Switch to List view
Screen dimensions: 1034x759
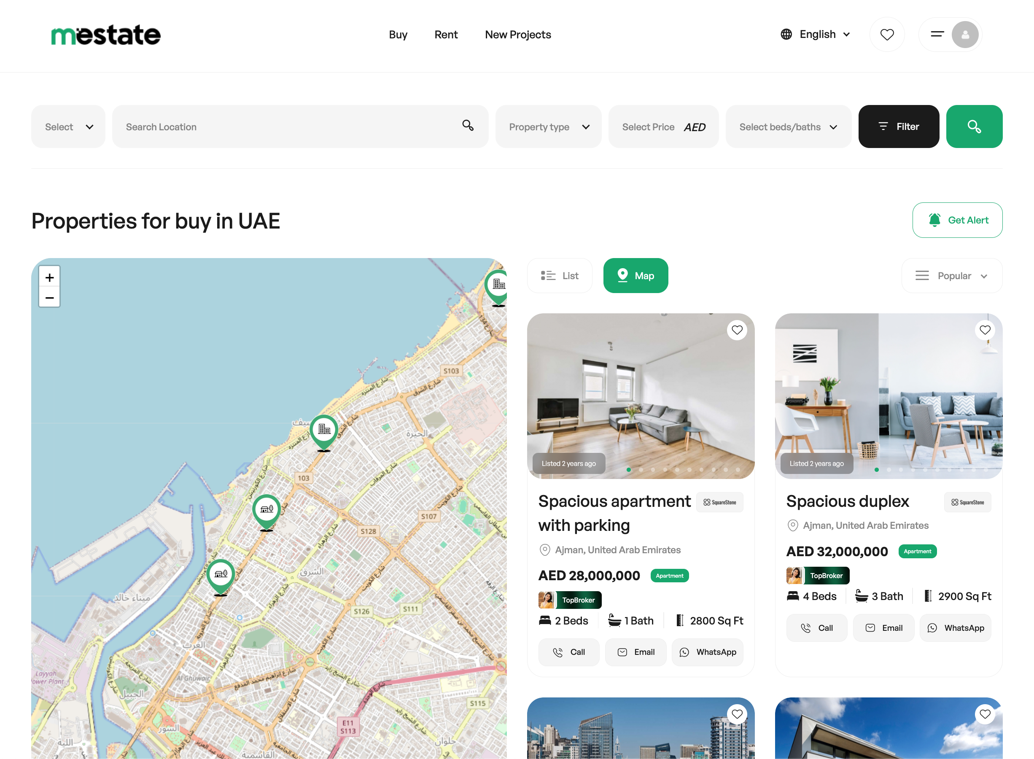[560, 276]
